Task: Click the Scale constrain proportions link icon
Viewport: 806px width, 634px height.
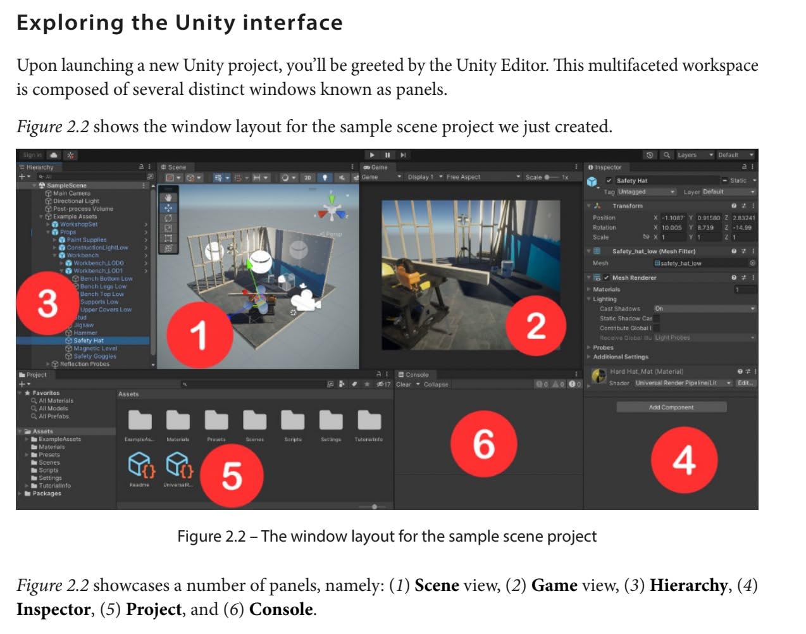Action: 646,237
